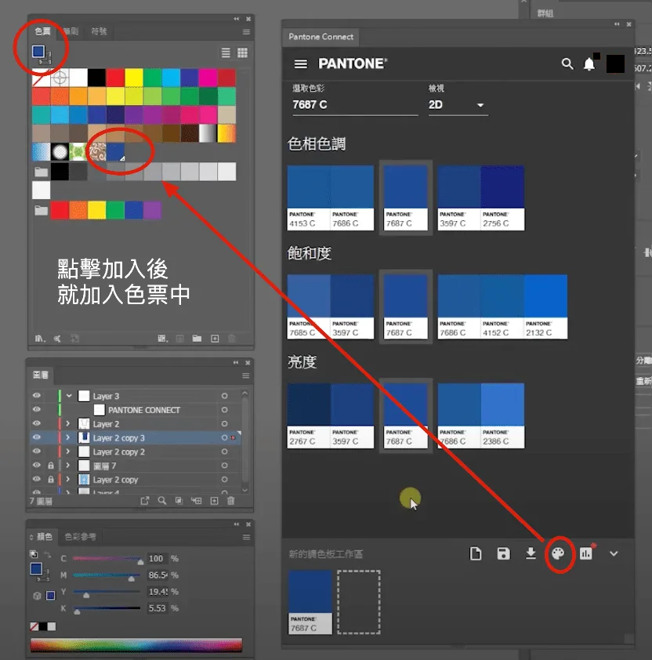The width and height of the screenshot is (652, 660).
Task: Expand Layer 2 copy 2
Action: coord(67,451)
